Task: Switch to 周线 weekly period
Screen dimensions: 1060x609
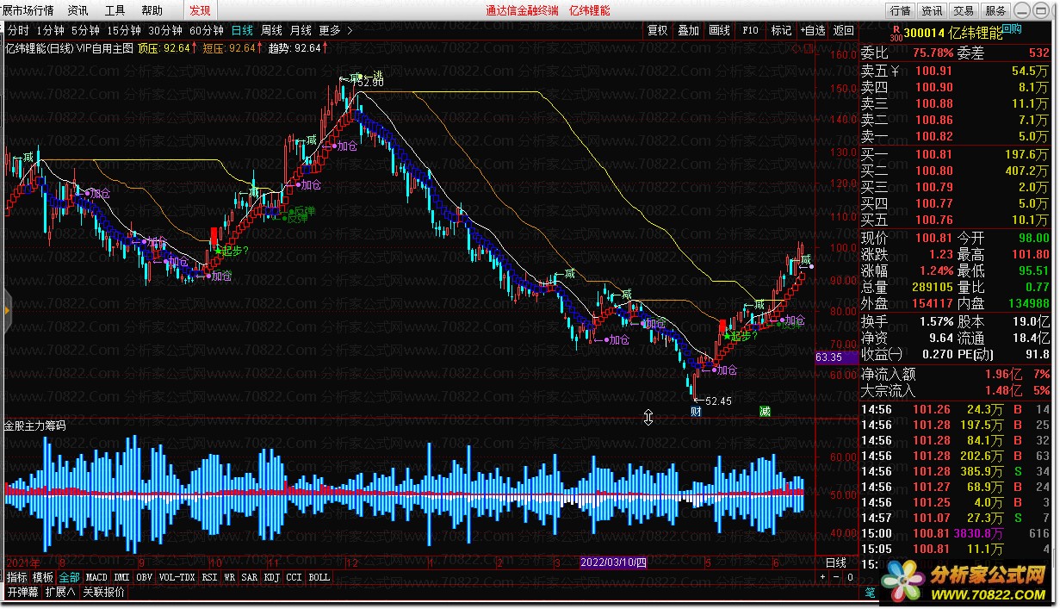Action: pyautogui.click(x=272, y=30)
